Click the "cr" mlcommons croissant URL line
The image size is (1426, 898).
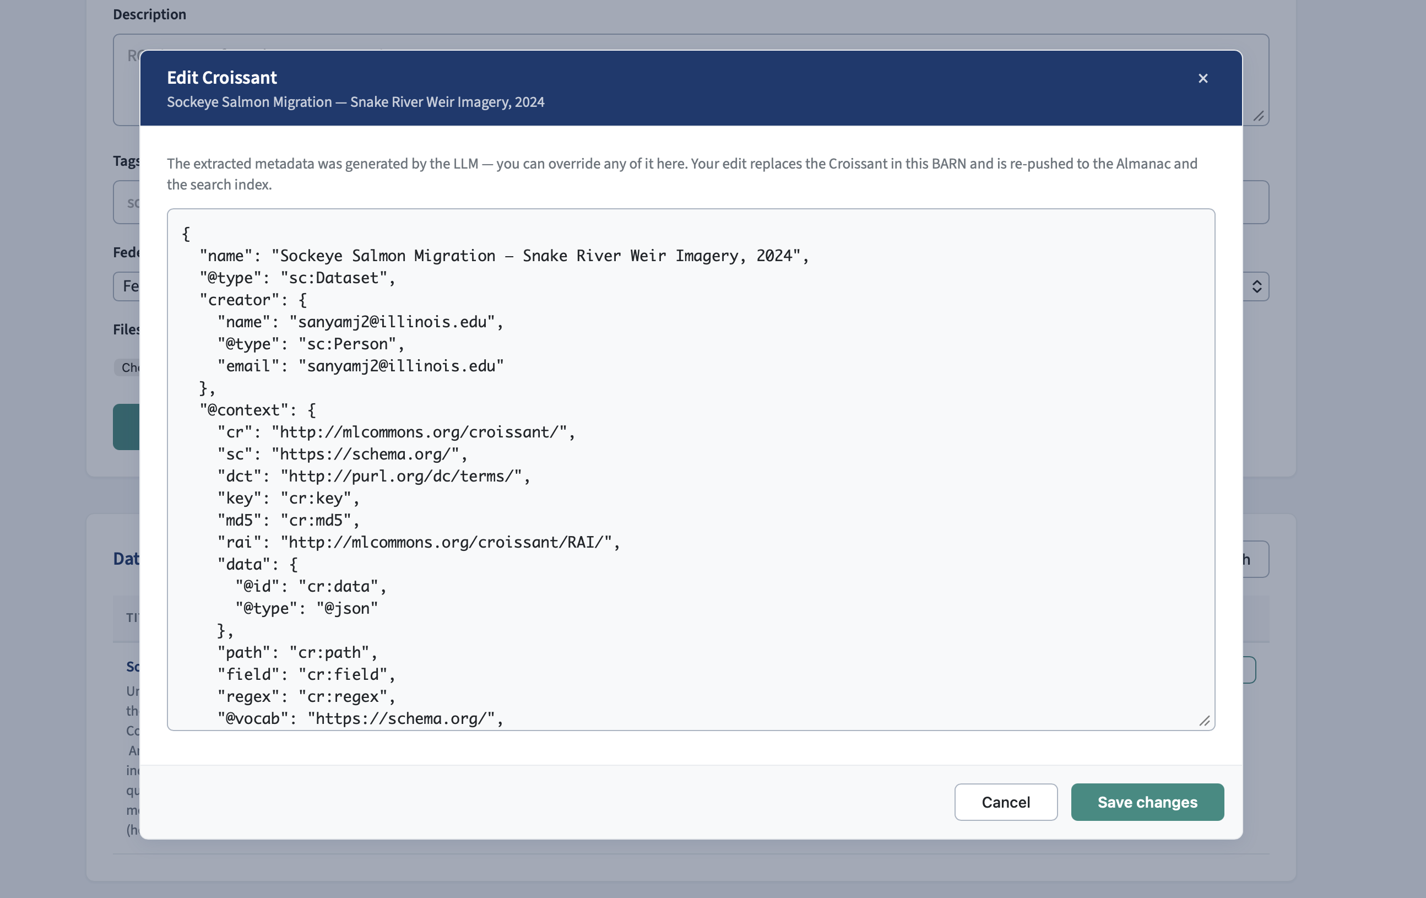[396, 432]
